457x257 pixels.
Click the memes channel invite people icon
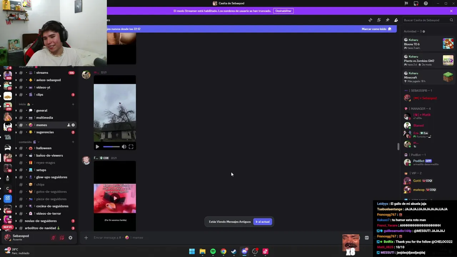pos(69,125)
